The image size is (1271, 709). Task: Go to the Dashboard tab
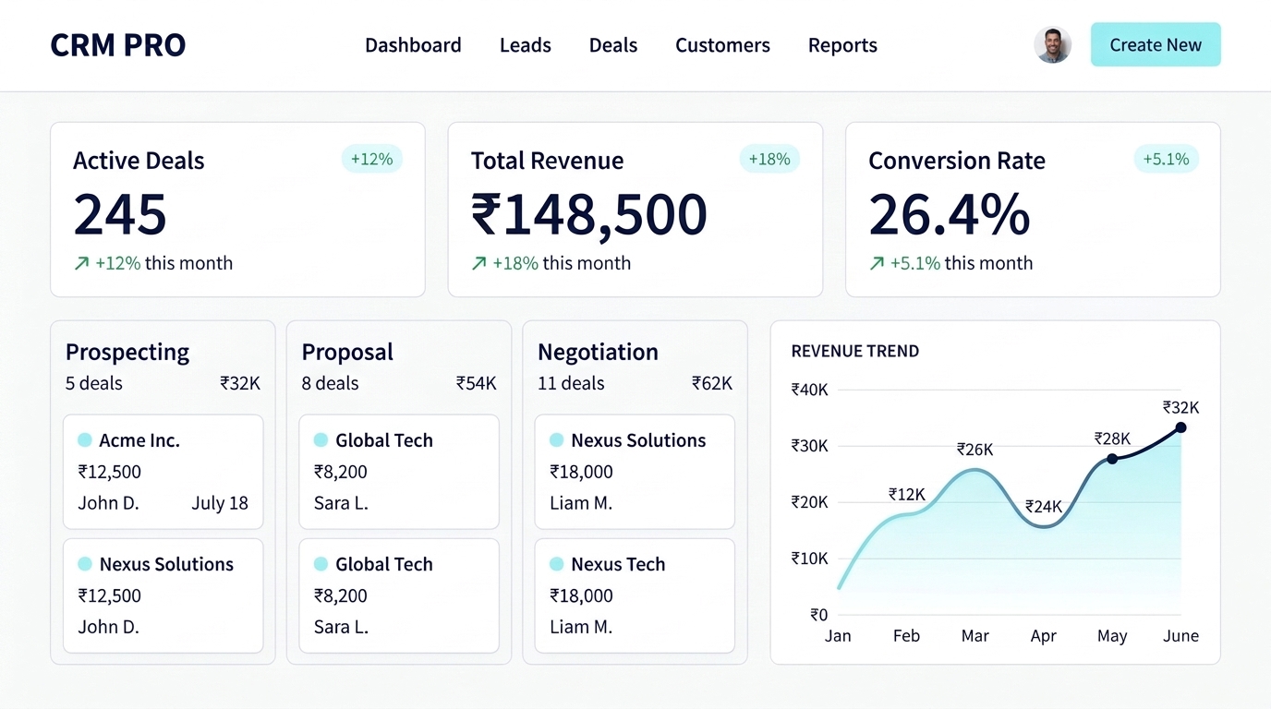coord(413,45)
